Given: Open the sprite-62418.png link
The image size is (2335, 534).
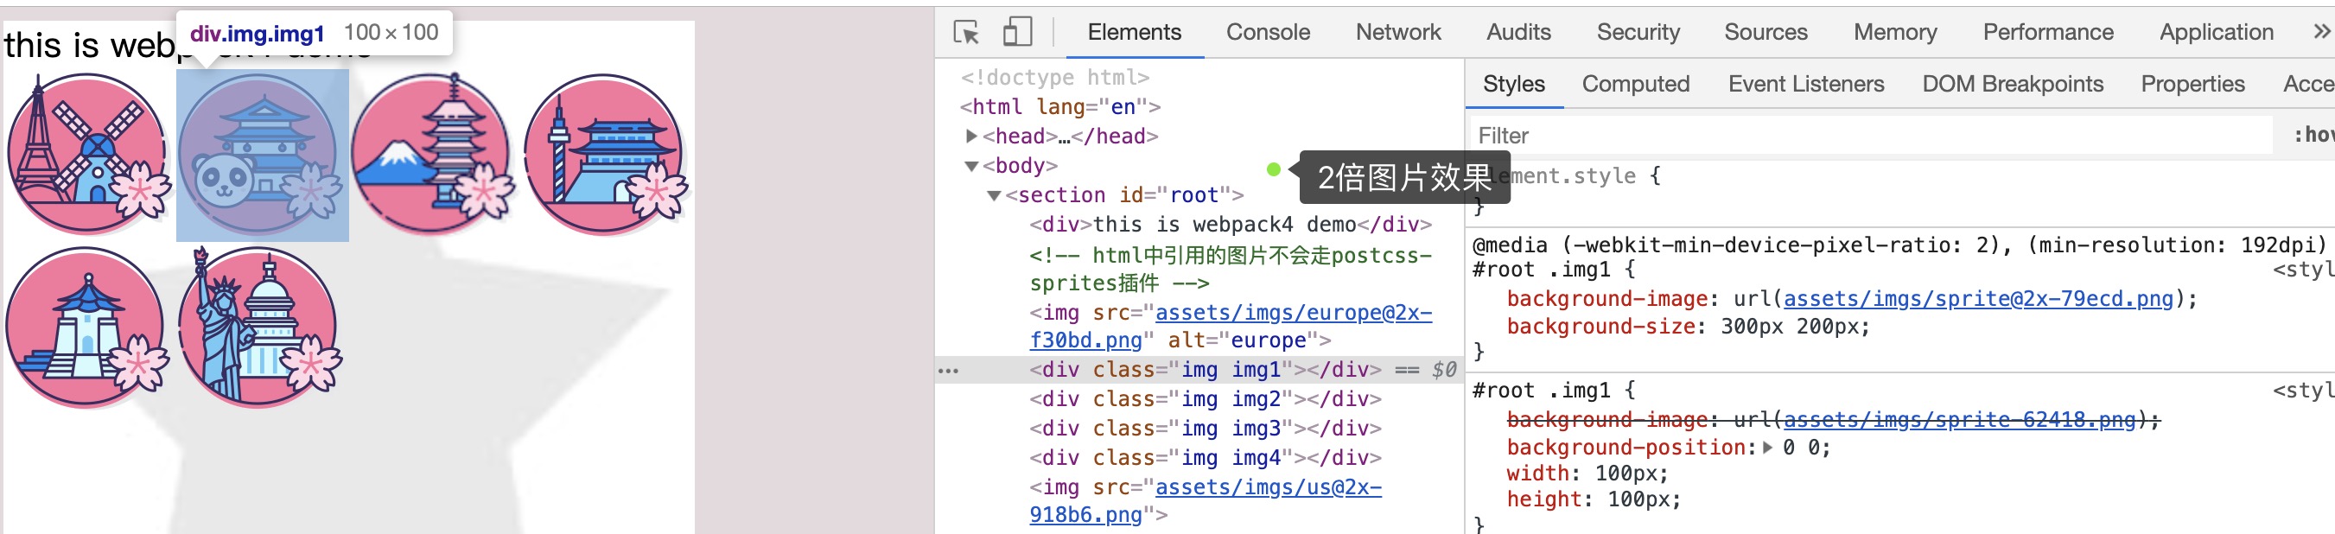Looking at the screenshot, I should (1959, 420).
